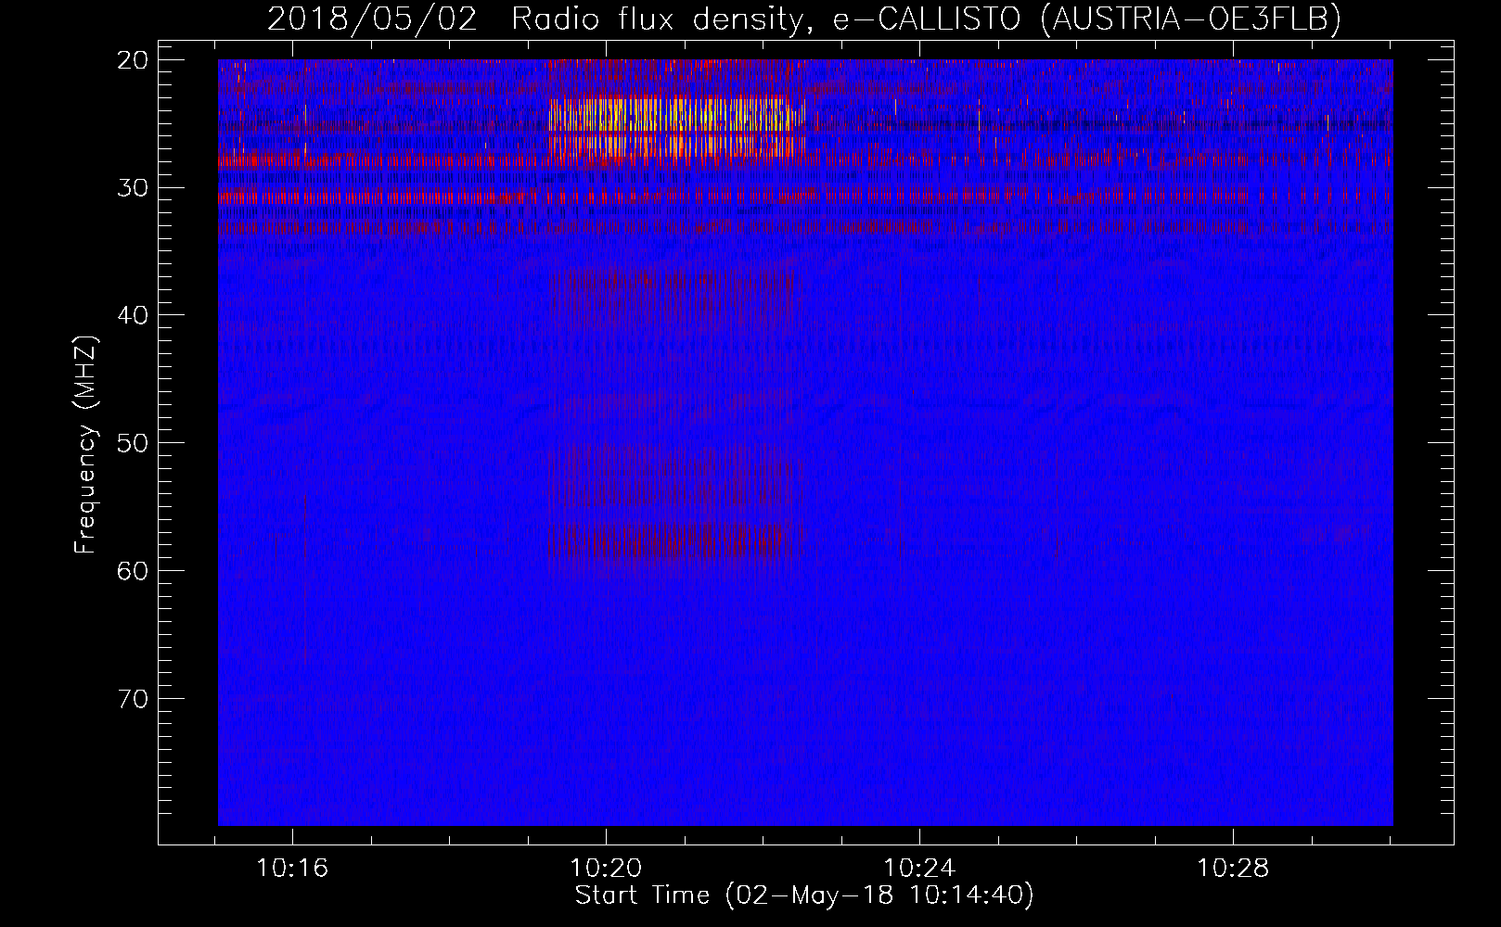This screenshot has height=927, width=1501.
Task: Click the plot title "2018/05/02 Radio flux density, e-CALLISTO (AUSTRIA-OE3FLB)"
Action: 804,19
